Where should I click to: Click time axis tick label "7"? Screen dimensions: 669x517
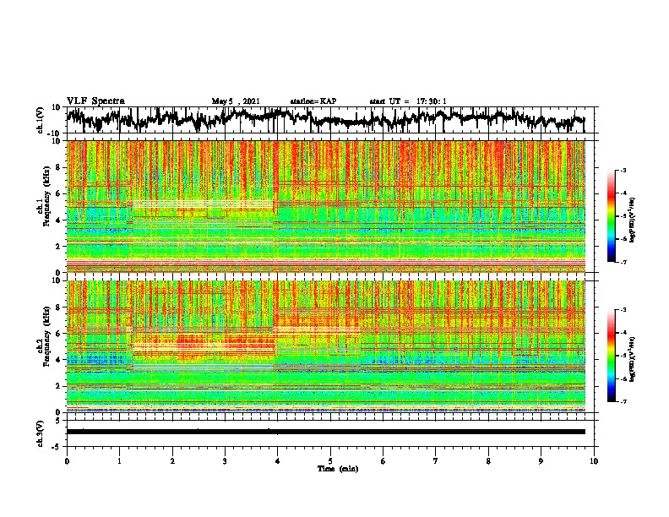[x=436, y=461]
